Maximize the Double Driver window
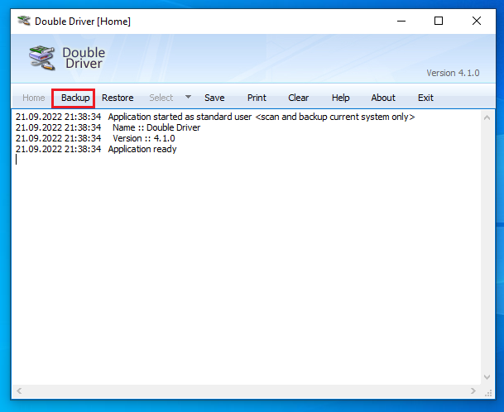The image size is (504, 412). pos(439,22)
